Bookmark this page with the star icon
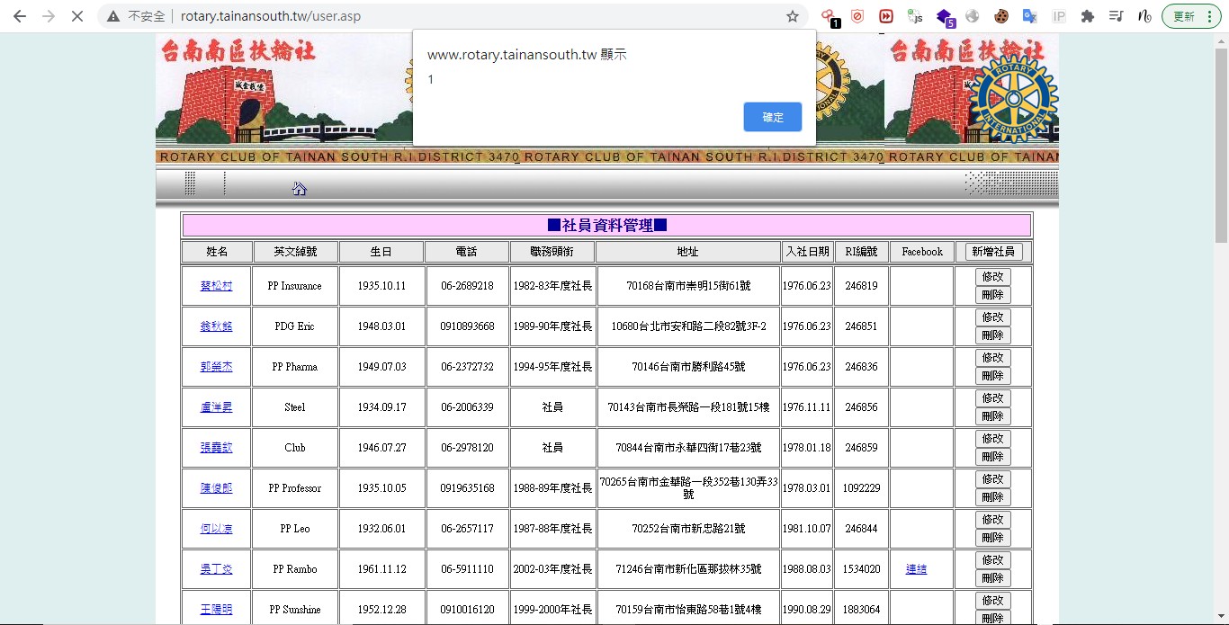Image resolution: width=1229 pixels, height=625 pixels. (793, 16)
